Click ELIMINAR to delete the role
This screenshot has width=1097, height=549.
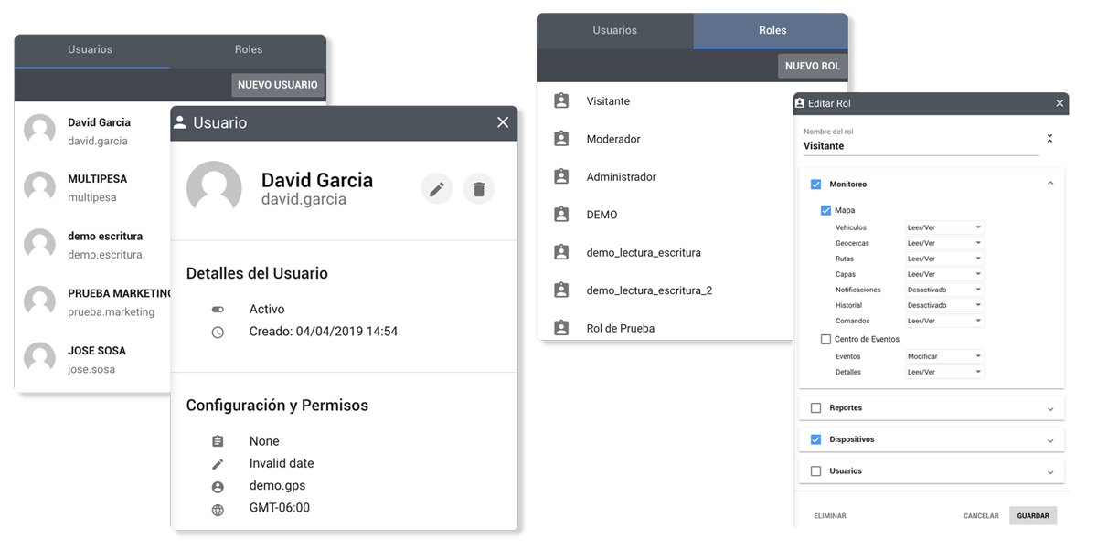coord(830,516)
